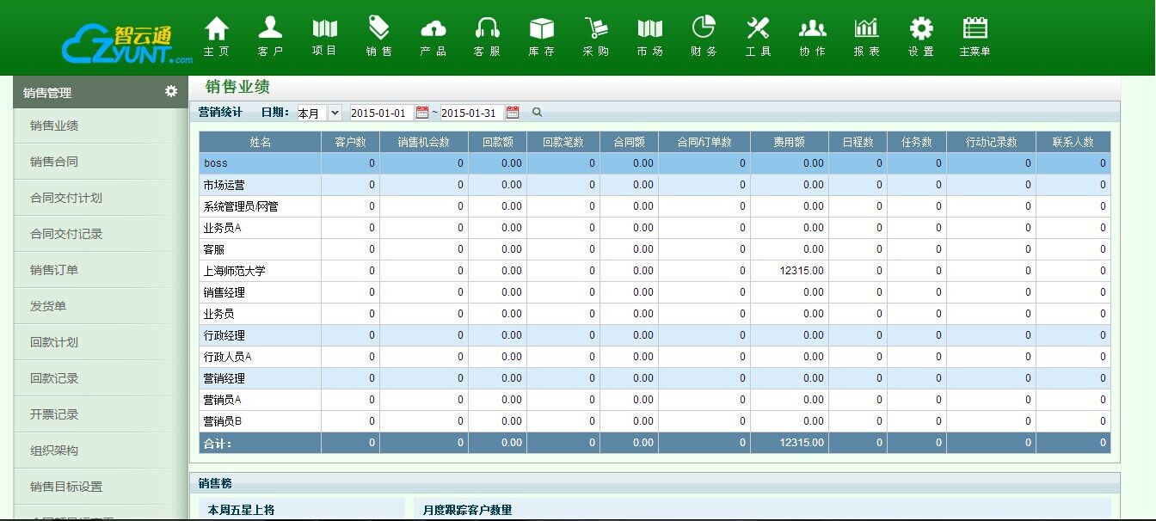Open the Customer Service (客服) headset icon
This screenshot has width=1156, height=521.
487,29
